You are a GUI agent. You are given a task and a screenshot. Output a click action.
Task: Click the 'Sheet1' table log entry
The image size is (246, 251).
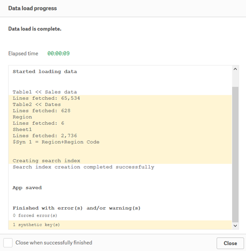click(x=22, y=130)
